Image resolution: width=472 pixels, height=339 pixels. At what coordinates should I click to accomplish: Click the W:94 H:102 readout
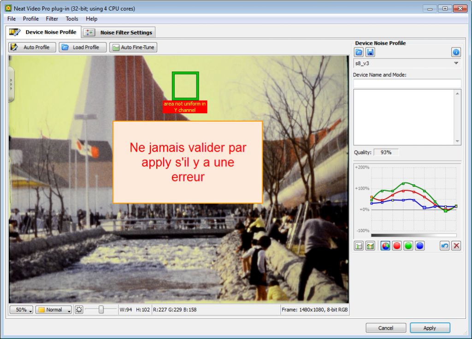click(x=135, y=310)
